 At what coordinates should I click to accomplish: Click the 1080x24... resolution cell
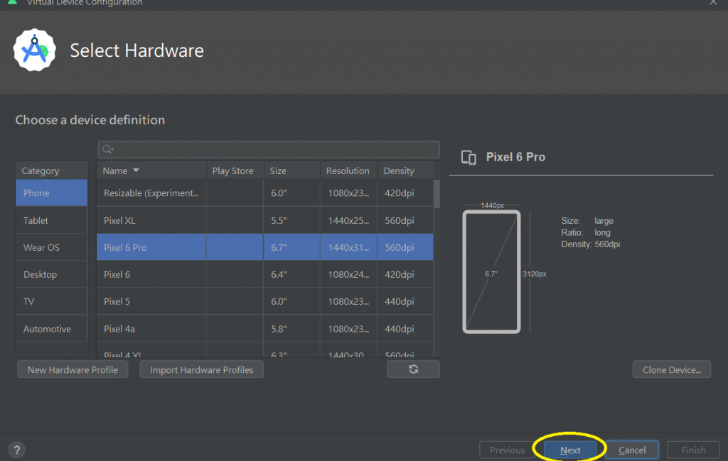[348, 275]
